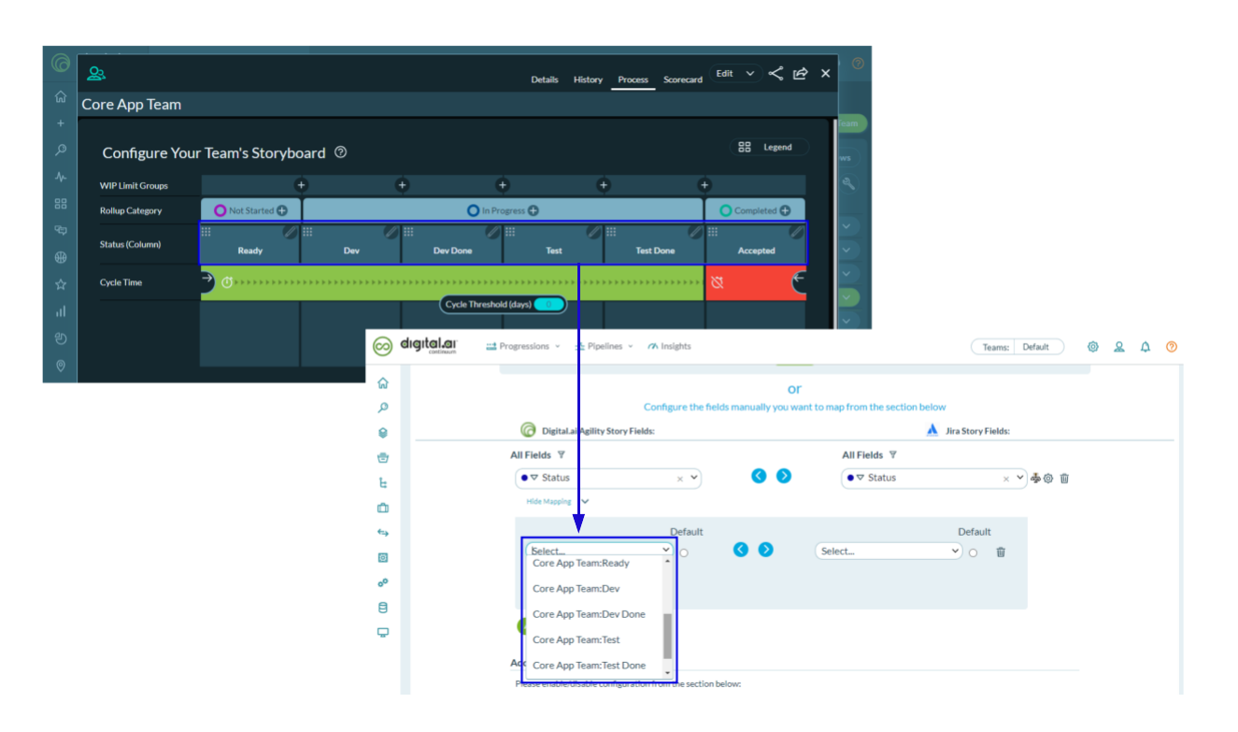Switch to the Details tab

(x=545, y=79)
